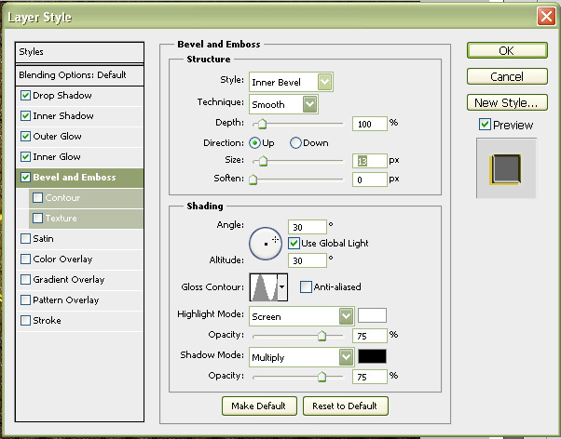The width and height of the screenshot is (561, 439).
Task: Click the Size slider handle
Action: pyautogui.click(x=263, y=161)
